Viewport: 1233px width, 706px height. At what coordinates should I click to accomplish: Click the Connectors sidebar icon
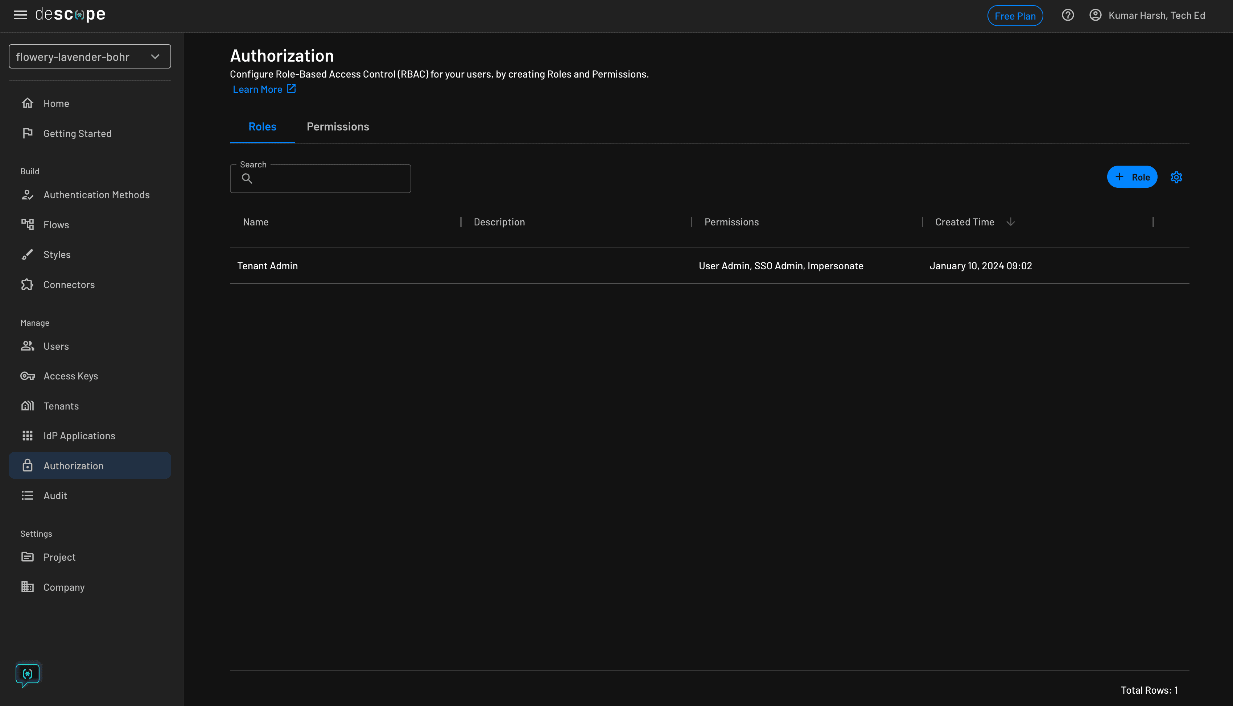pos(28,285)
